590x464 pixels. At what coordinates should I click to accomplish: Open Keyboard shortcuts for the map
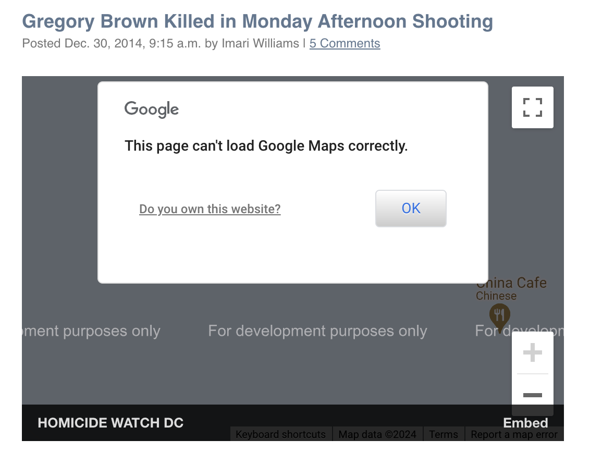pos(281,434)
